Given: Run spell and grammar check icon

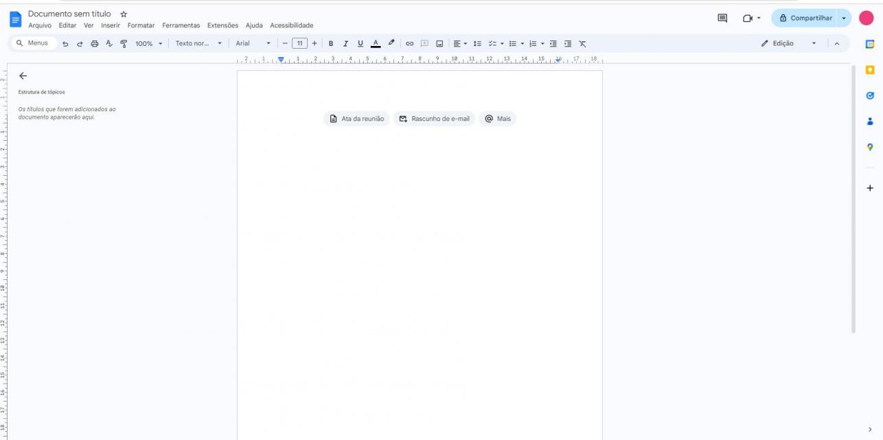Looking at the screenshot, I should point(108,43).
